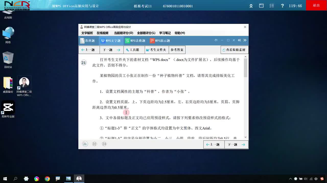Maximize the panel via the tab bar
Viewport: 327px width, 183px height.
tap(228, 40)
